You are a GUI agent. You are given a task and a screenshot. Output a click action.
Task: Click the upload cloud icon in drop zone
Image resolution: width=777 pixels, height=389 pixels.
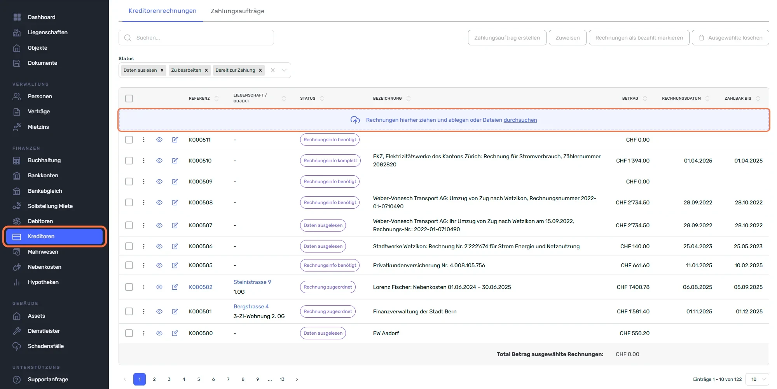pyautogui.click(x=355, y=120)
